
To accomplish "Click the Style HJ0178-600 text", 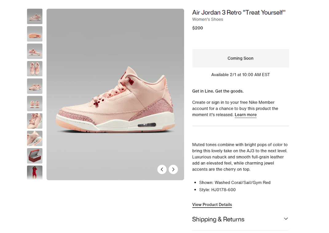I will click(x=217, y=190).
